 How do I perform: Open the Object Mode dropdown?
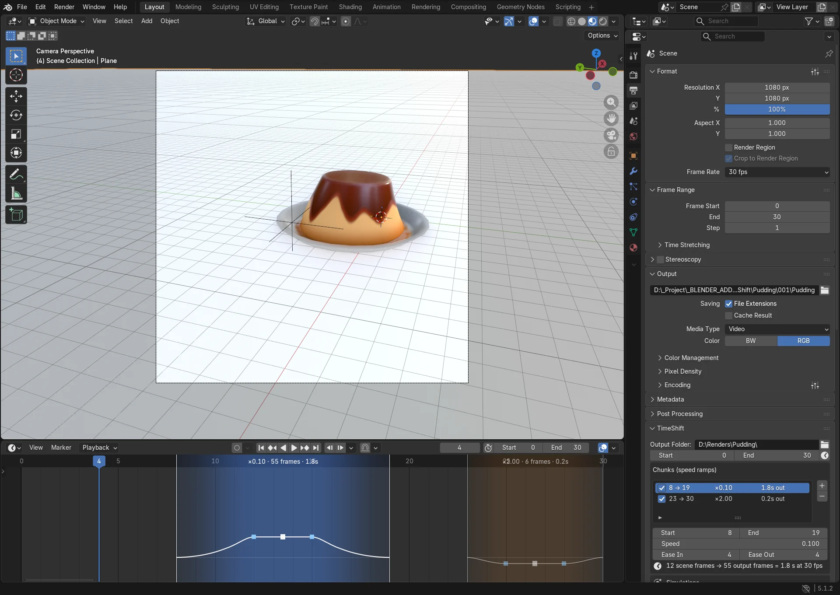tap(56, 21)
